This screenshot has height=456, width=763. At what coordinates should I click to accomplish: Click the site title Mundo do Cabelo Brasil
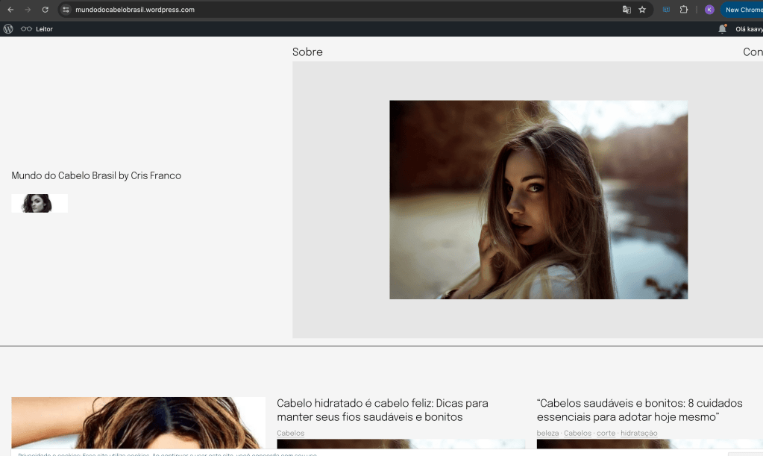(x=96, y=176)
